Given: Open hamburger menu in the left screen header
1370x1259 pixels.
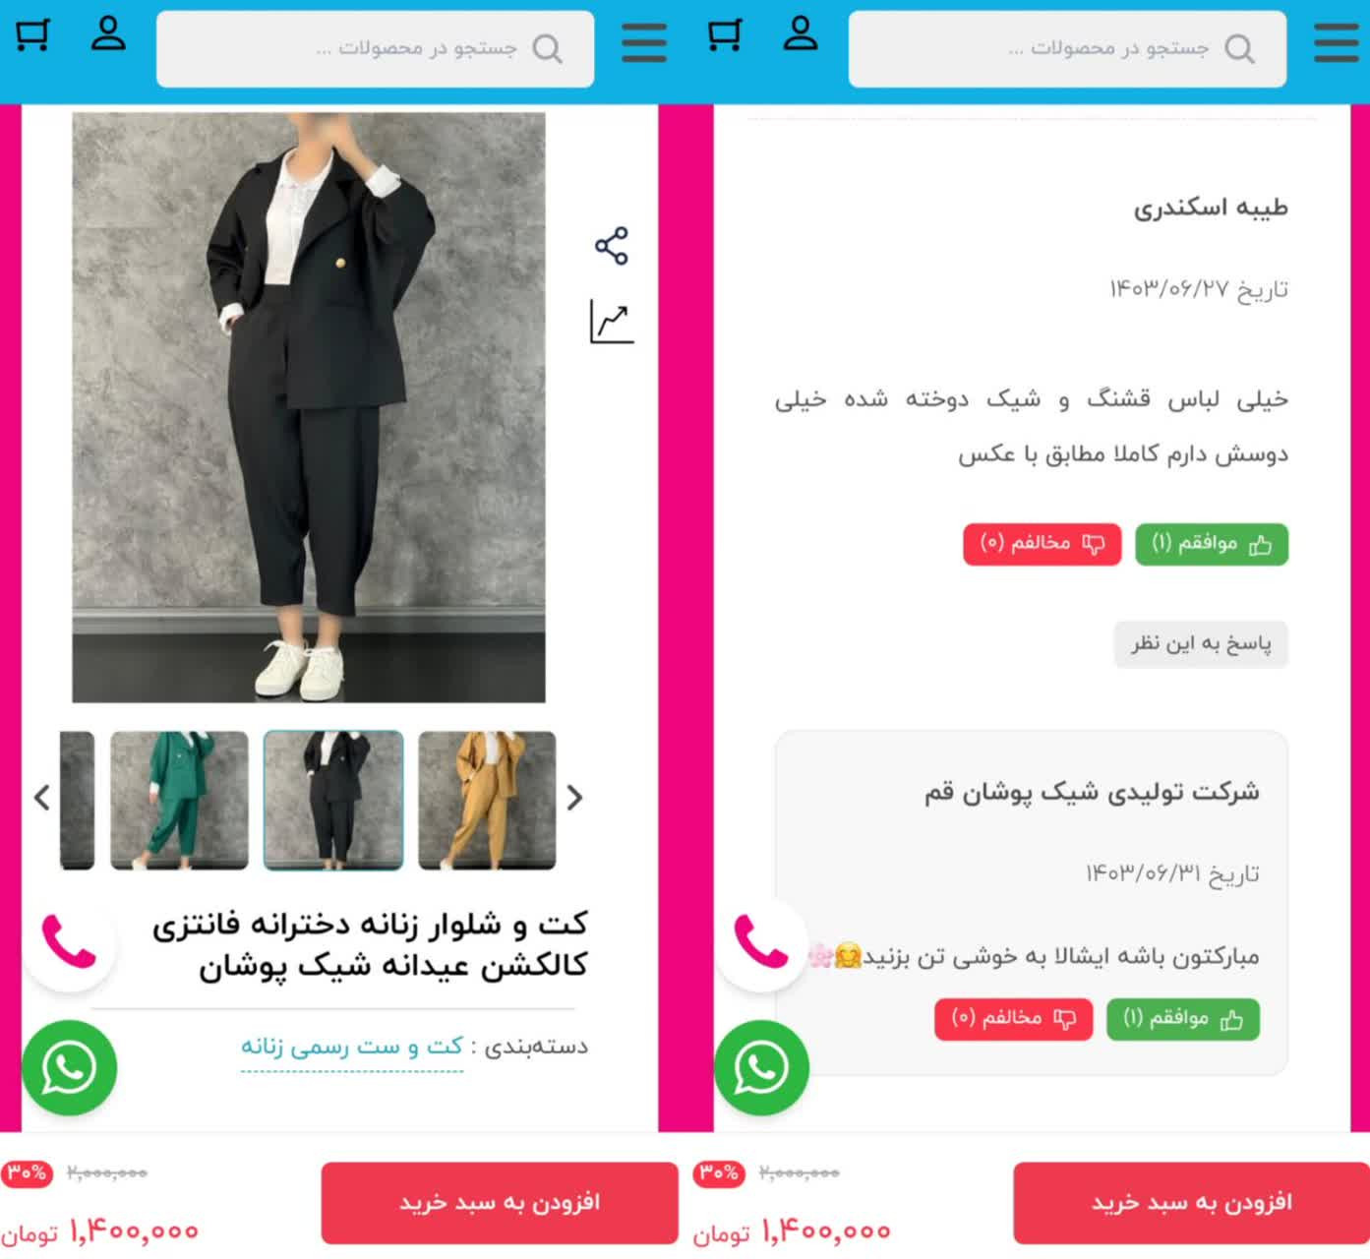Looking at the screenshot, I should (x=644, y=43).
